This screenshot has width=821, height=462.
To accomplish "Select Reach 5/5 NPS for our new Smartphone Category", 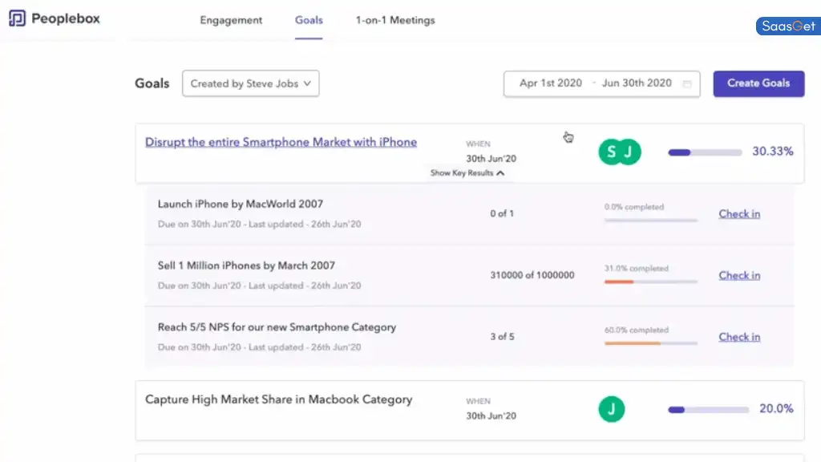I will 277,327.
